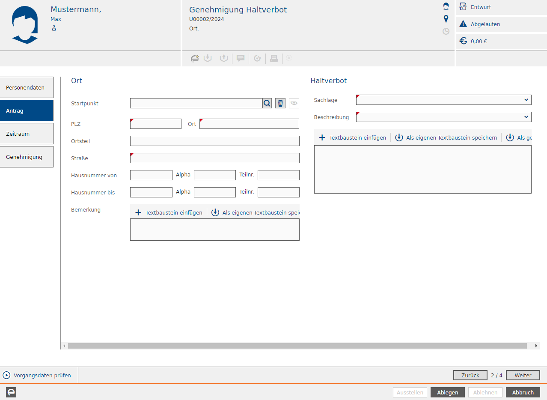This screenshot has width=547, height=400.
Task: Click the clock icon in the header
Action: [x=446, y=31]
